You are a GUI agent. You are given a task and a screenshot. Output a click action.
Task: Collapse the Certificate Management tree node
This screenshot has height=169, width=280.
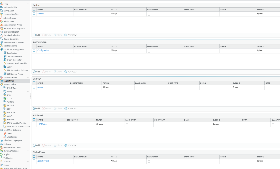pos(1,49)
